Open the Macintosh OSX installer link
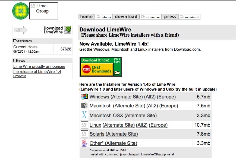 [x=106, y=116]
